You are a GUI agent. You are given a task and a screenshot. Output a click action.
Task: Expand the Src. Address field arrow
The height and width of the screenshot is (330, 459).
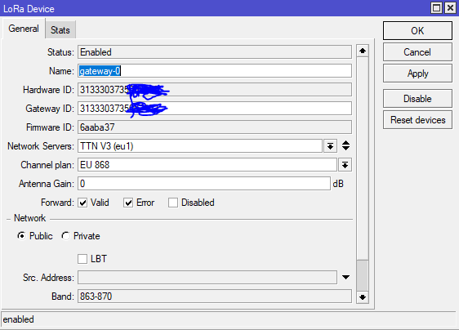pos(345,277)
